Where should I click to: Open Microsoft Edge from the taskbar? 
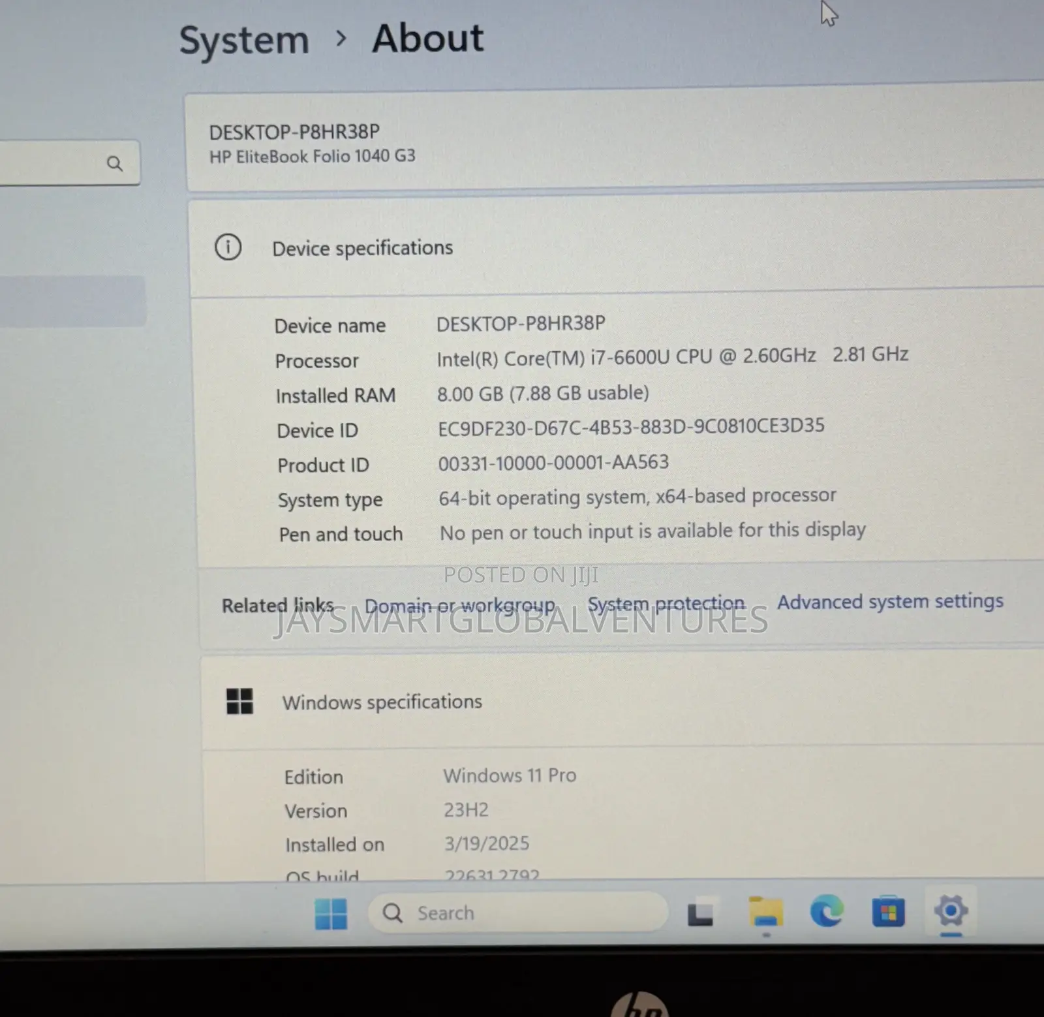(x=827, y=911)
